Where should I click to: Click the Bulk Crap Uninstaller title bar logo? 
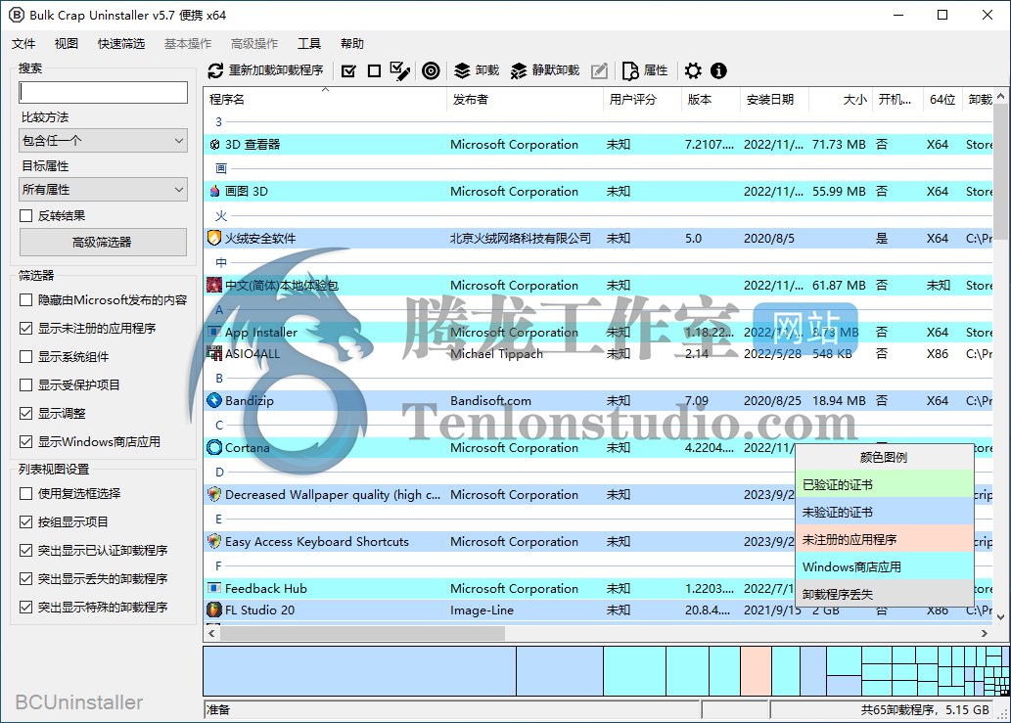pos(16,15)
